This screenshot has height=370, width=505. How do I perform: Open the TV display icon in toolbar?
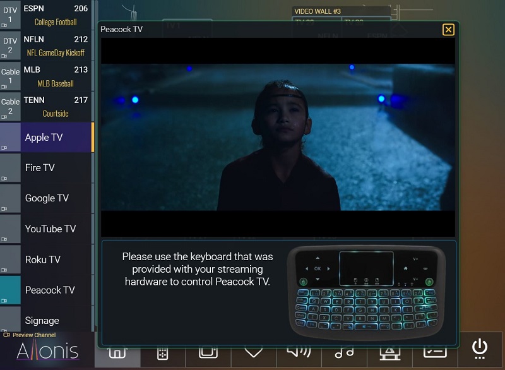click(208, 352)
